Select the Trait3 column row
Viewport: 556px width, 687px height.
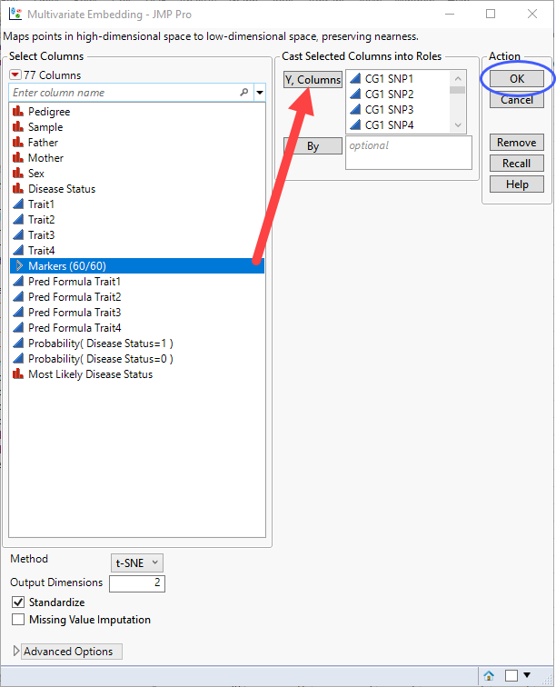tap(137, 234)
